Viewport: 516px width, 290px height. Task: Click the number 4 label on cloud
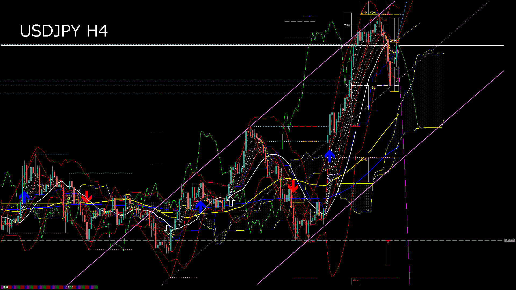tap(420, 127)
